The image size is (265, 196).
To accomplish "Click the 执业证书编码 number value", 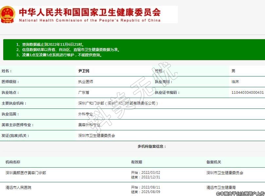I will click(247, 92).
